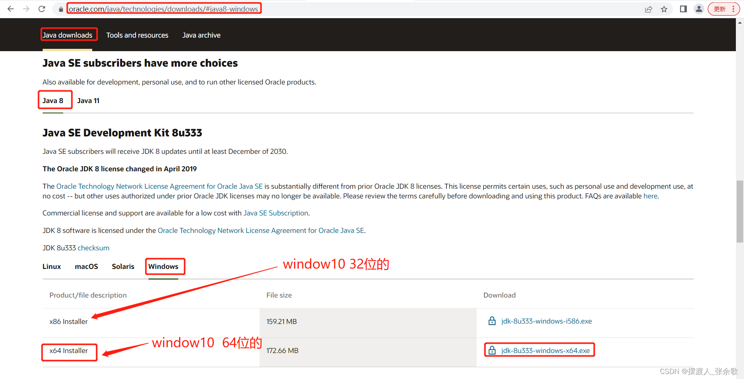Image resolution: width=744 pixels, height=379 pixels.
Task: Open the browser profile menu
Action: (x=699, y=9)
